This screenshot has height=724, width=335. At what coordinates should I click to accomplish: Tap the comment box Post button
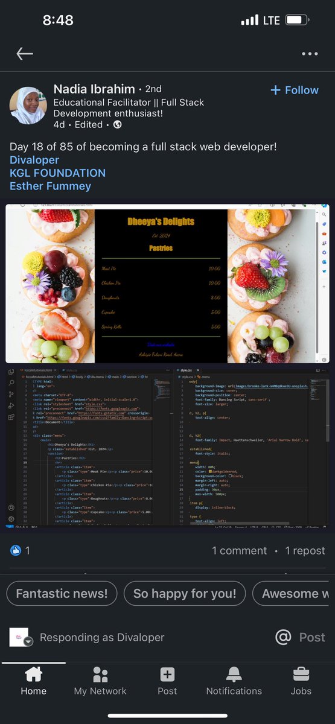312,638
